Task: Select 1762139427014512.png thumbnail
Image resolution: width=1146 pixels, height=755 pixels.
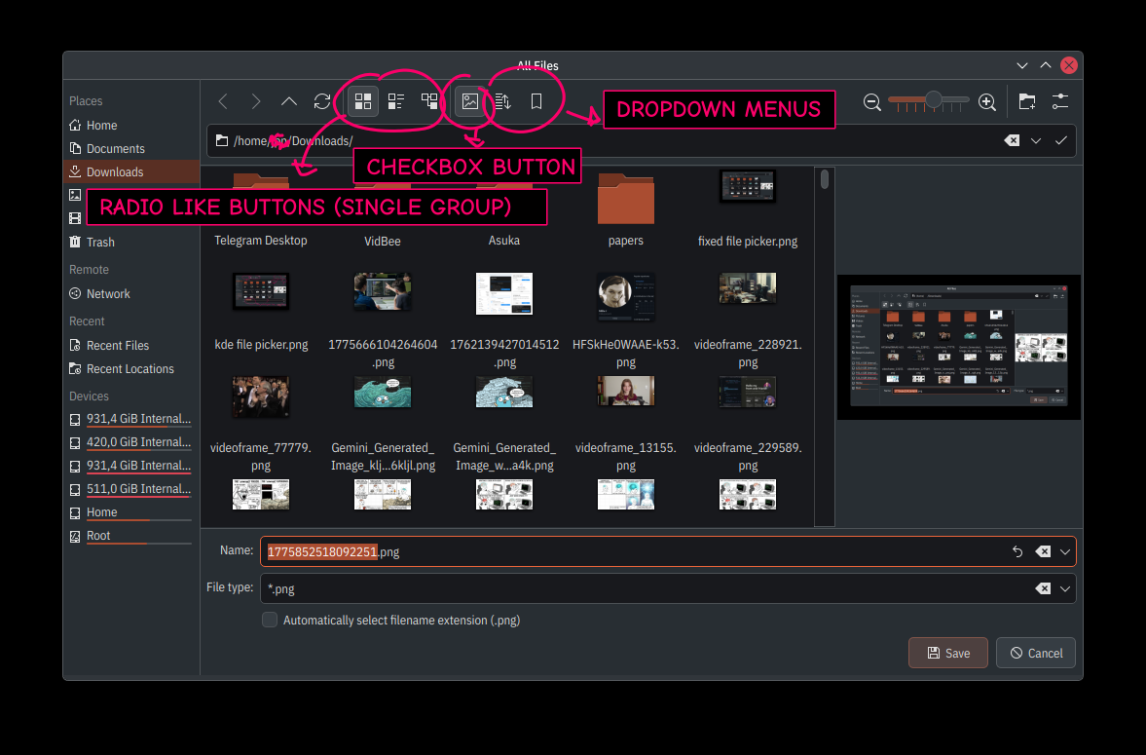Action: [x=504, y=293]
